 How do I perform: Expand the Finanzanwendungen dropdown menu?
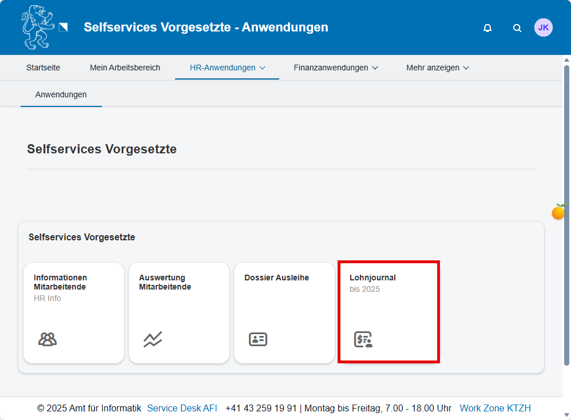pyautogui.click(x=336, y=68)
